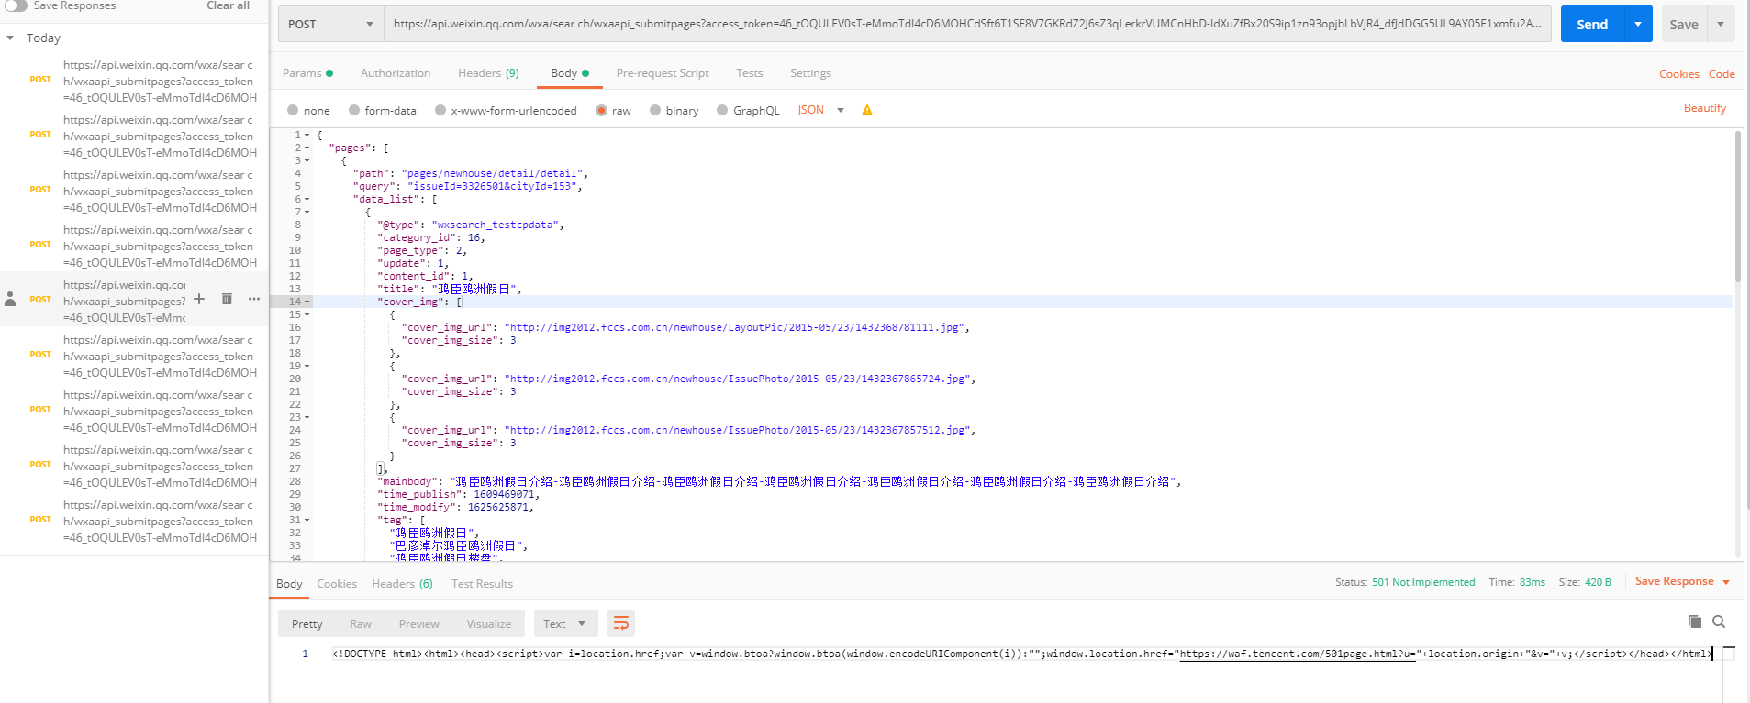Fold the "data_list" array on line 6
This screenshot has height=703, width=1750.
point(307,199)
